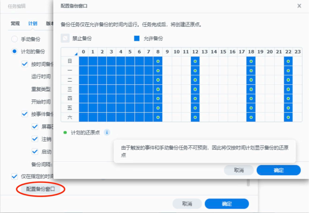Select the 禁止备份 crossed-out square icon
This screenshot has height=213, width=310.
point(65,38)
